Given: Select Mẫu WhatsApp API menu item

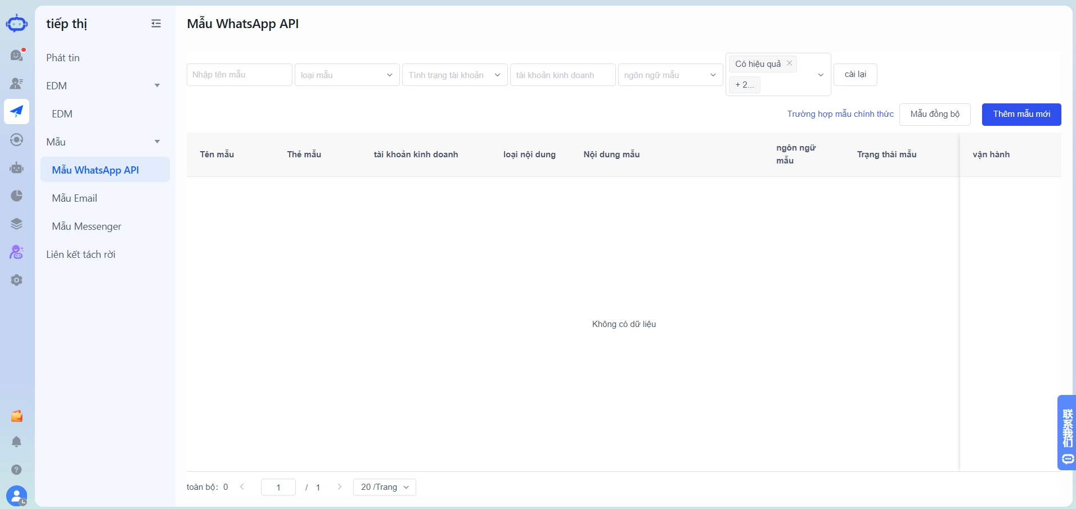Looking at the screenshot, I should (x=105, y=170).
